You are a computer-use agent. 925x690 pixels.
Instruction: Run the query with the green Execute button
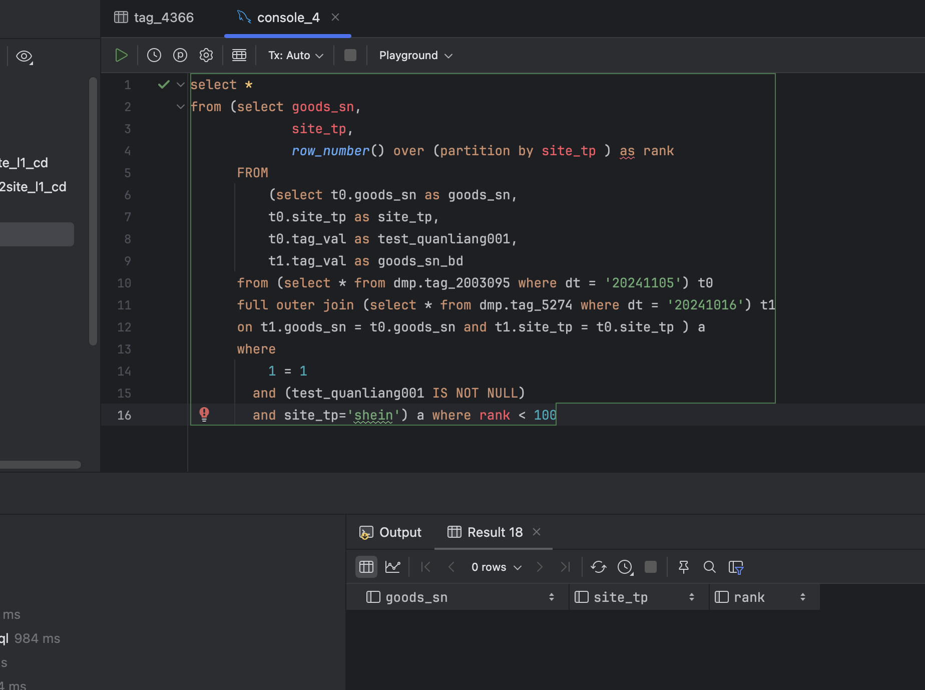pos(121,55)
